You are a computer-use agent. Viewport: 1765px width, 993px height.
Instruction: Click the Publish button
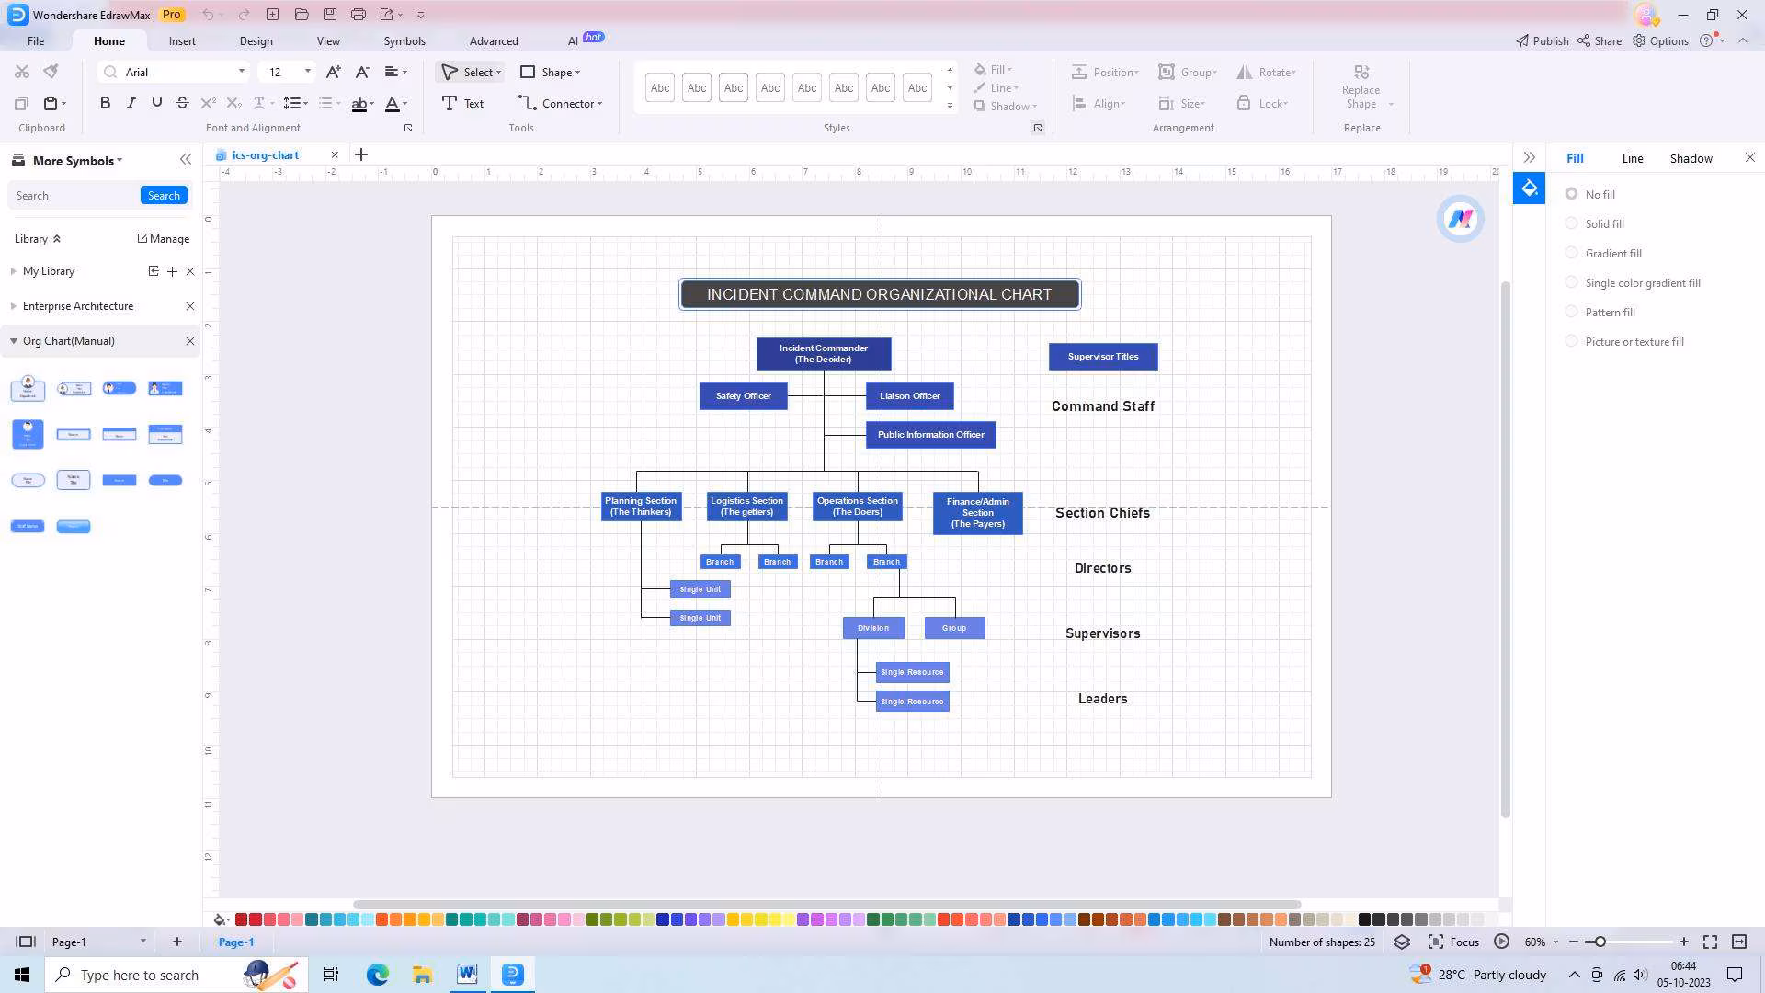[1542, 40]
